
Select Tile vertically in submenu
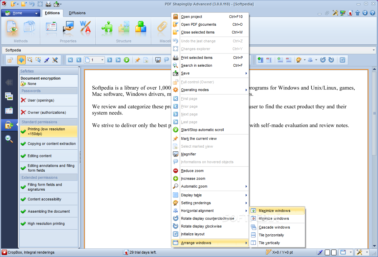[277, 243]
